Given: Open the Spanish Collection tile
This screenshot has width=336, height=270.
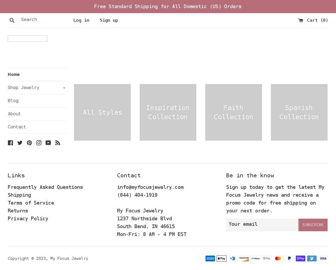Looking at the screenshot, I should click(299, 112).
